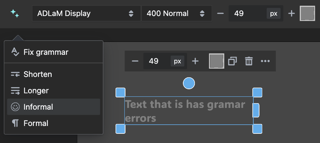Click the duplicate icon in floating toolbar

[232, 61]
